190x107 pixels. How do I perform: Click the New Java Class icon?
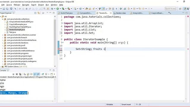80,9
